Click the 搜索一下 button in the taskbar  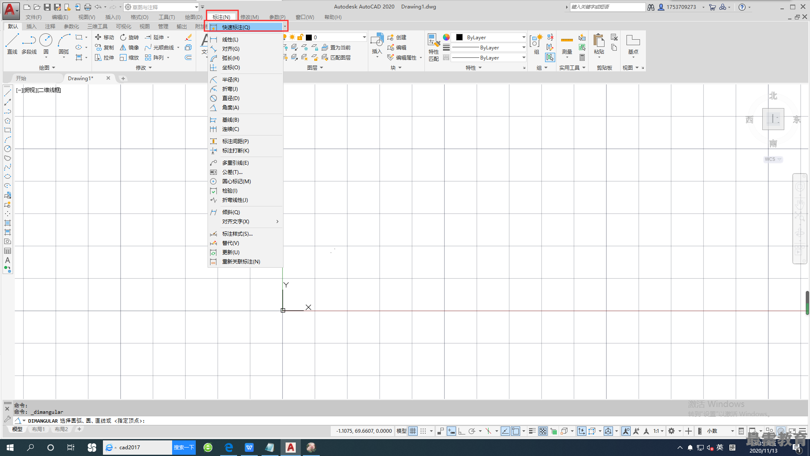click(x=184, y=448)
